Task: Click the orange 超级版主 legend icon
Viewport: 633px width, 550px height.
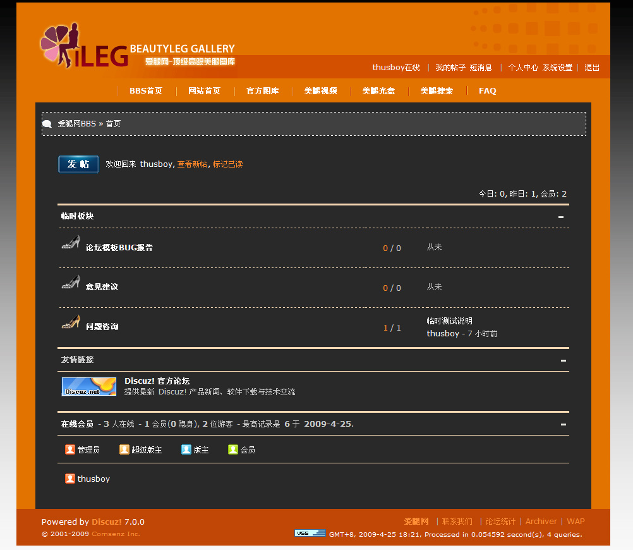Action: coord(124,449)
